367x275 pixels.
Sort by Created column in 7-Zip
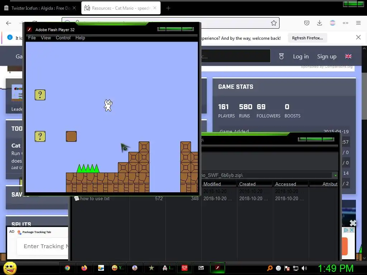tap(255, 184)
